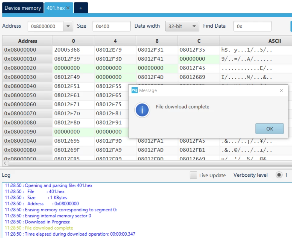This screenshot has width=292, height=238.
Task: Click the memory table horizontal scrollbar track
Action: (x=150, y=163)
